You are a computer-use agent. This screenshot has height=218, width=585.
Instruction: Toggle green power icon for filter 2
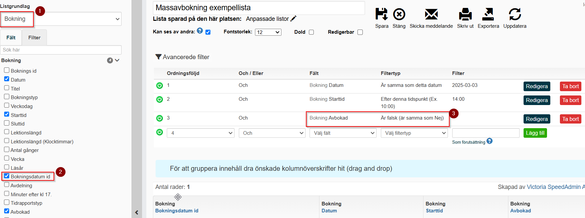160,99
